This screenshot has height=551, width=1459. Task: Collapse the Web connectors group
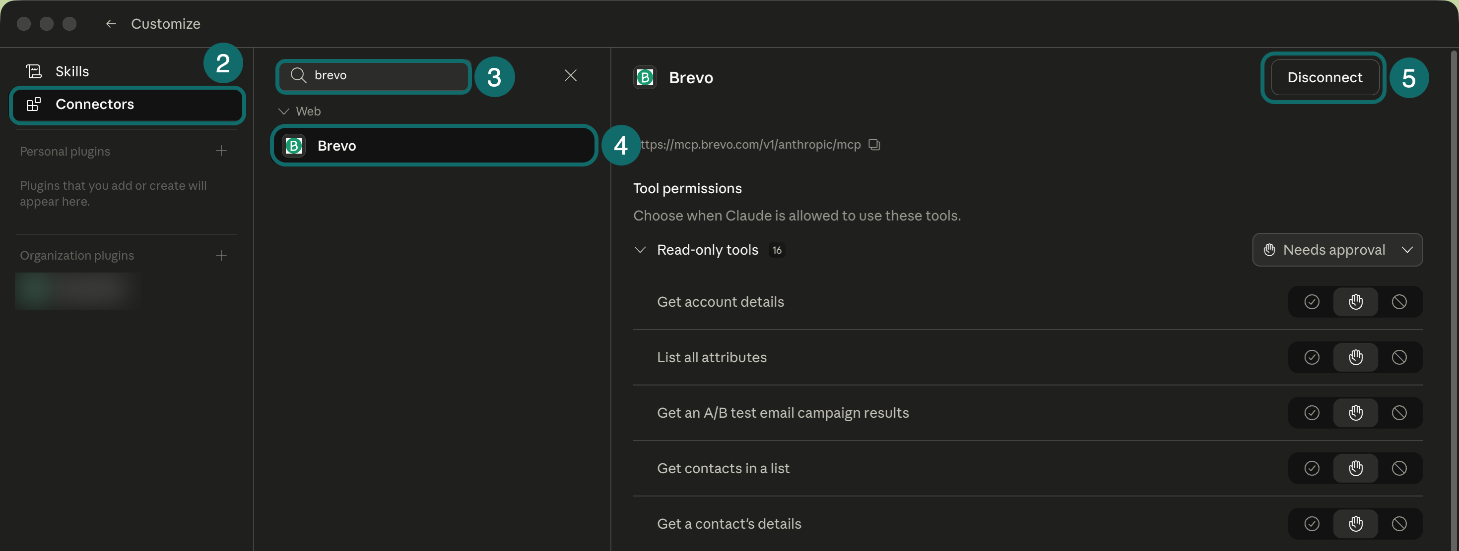point(284,111)
